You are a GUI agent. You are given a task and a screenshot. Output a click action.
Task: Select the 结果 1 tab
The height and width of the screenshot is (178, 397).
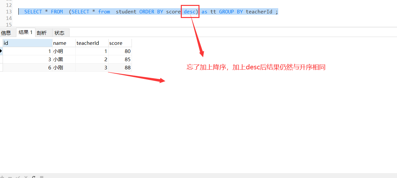(26, 32)
